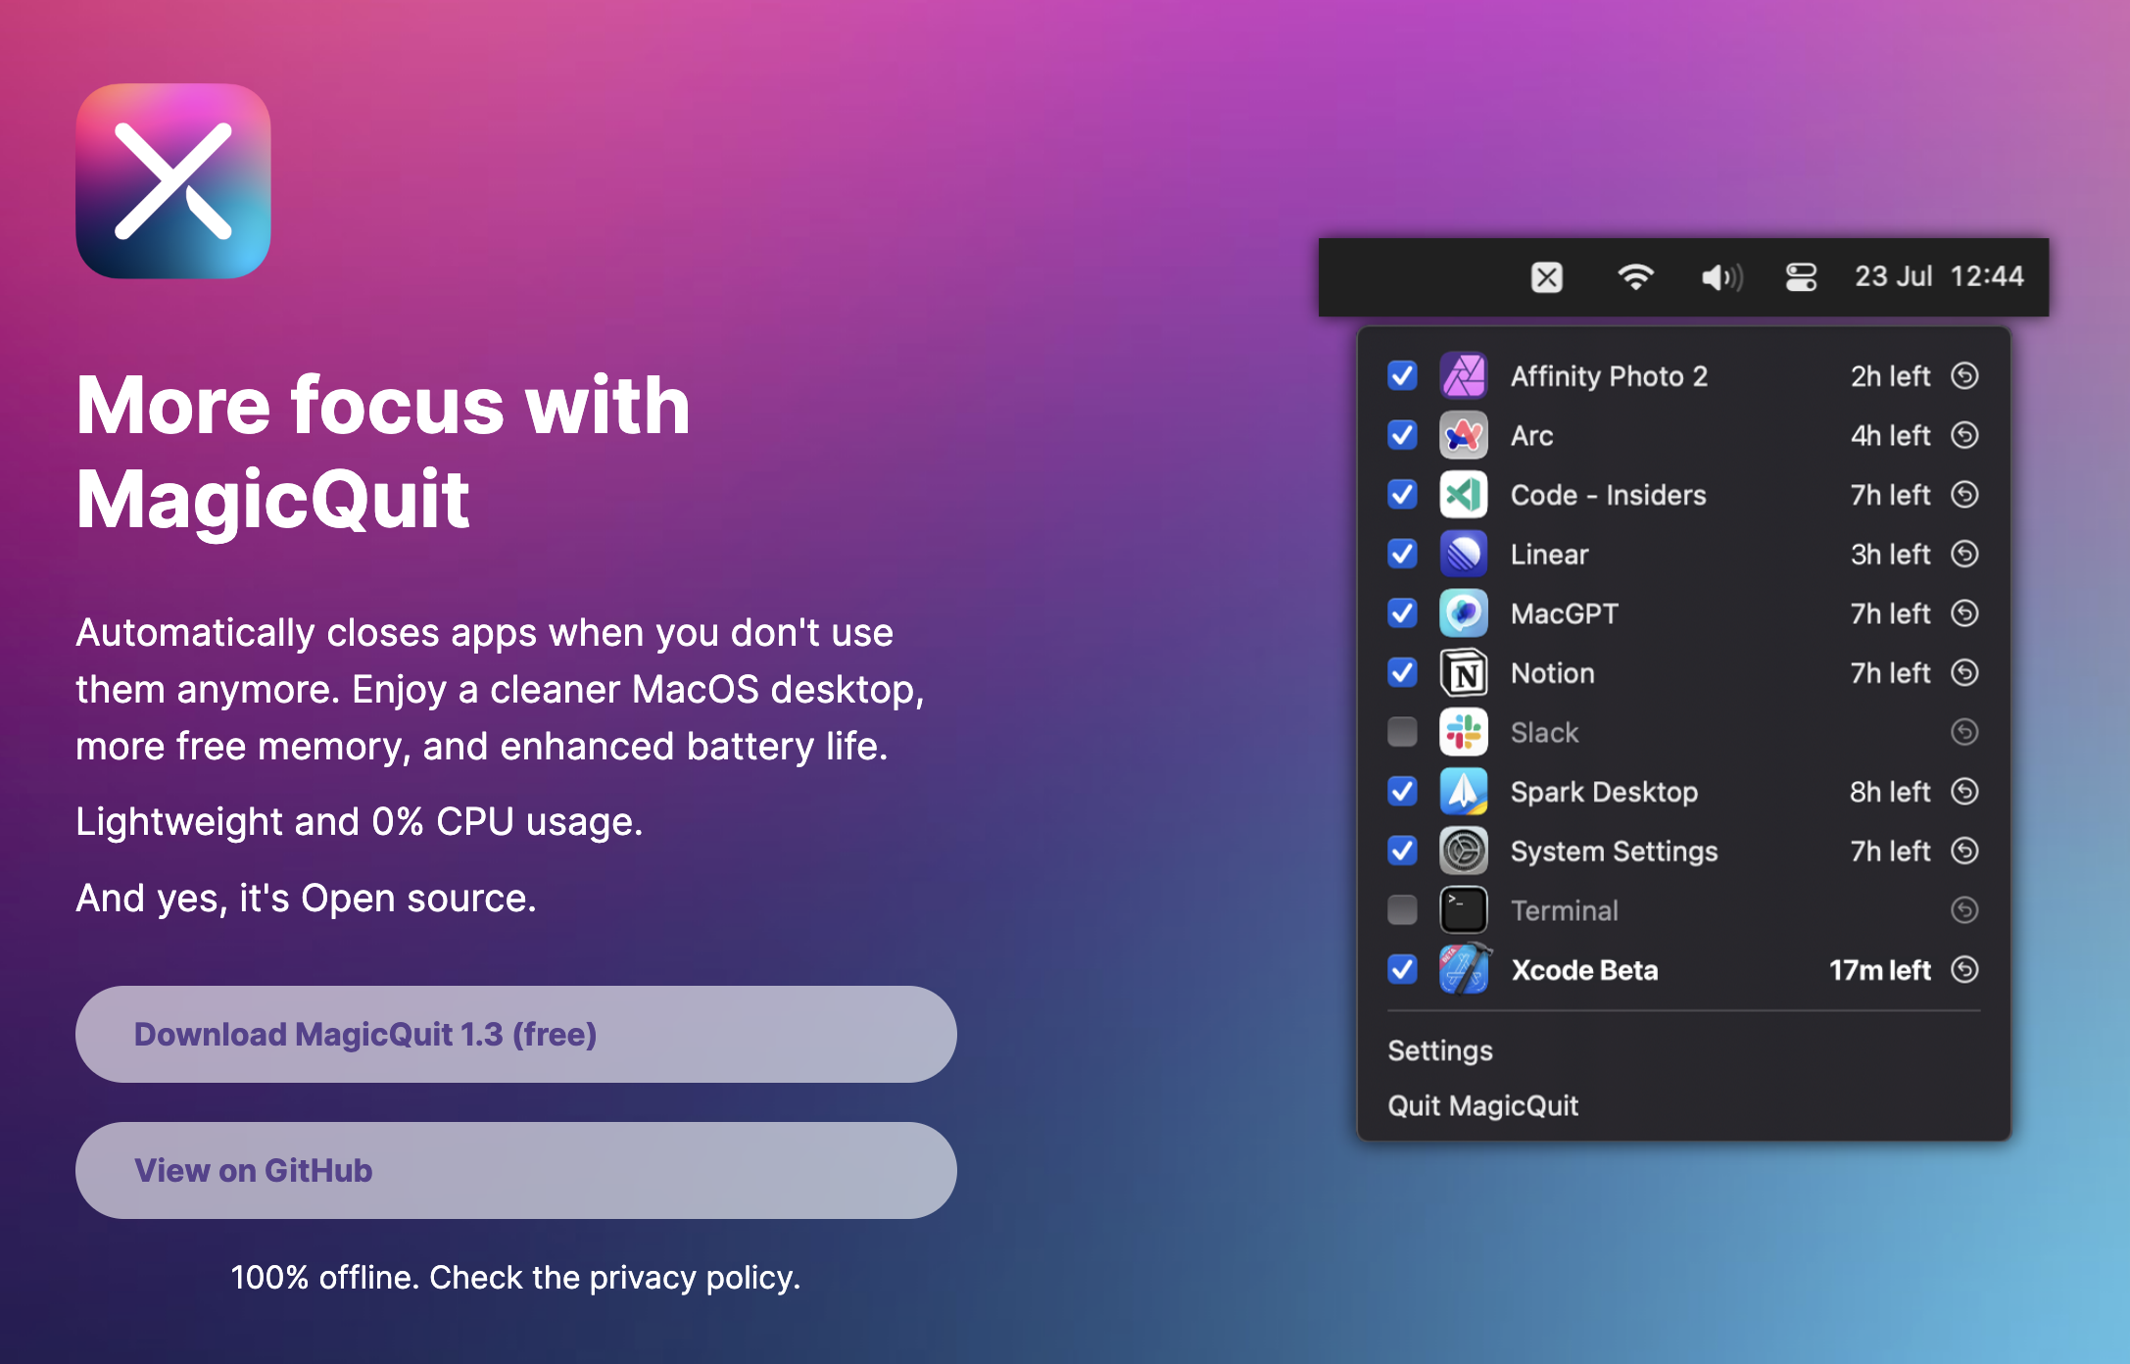2130x1364 pixels.
Task: Uncheck the MacGPT checkbox
Action: [1402, 613]
